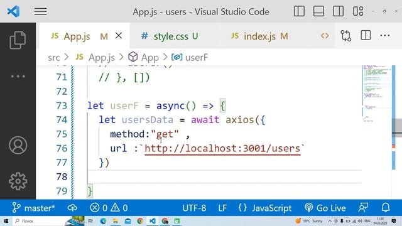402x226 pixels.
Task: Open the Windows notification center icon
Action: pos(394,221)
